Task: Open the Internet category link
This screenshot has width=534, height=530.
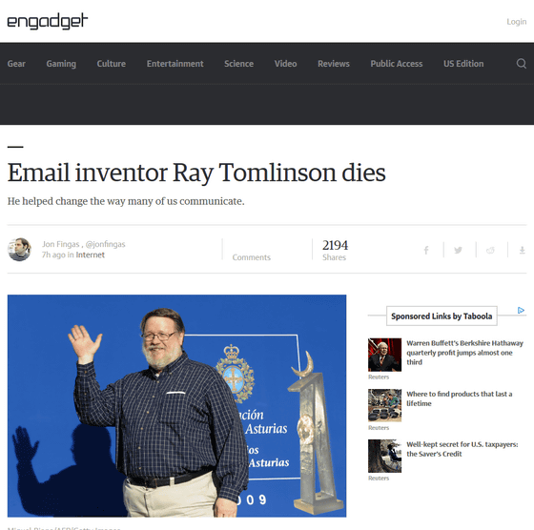Action: pyautogui.click(x=90, y=255)
